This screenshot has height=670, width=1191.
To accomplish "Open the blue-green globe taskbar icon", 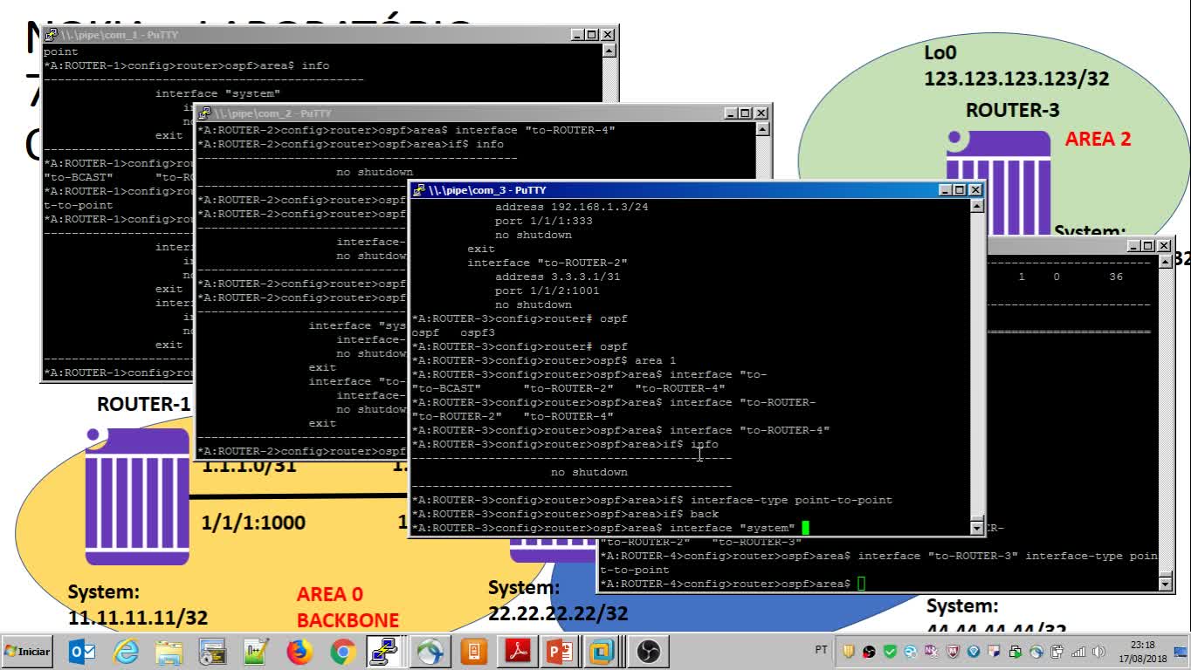I will point(430,651).
